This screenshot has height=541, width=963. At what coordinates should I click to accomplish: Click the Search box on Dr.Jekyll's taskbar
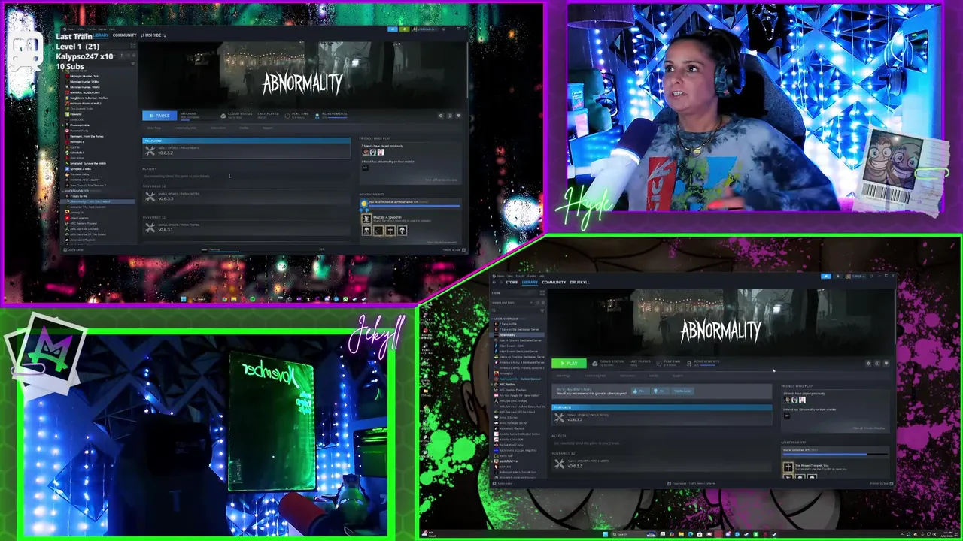(x=634, y=534)
